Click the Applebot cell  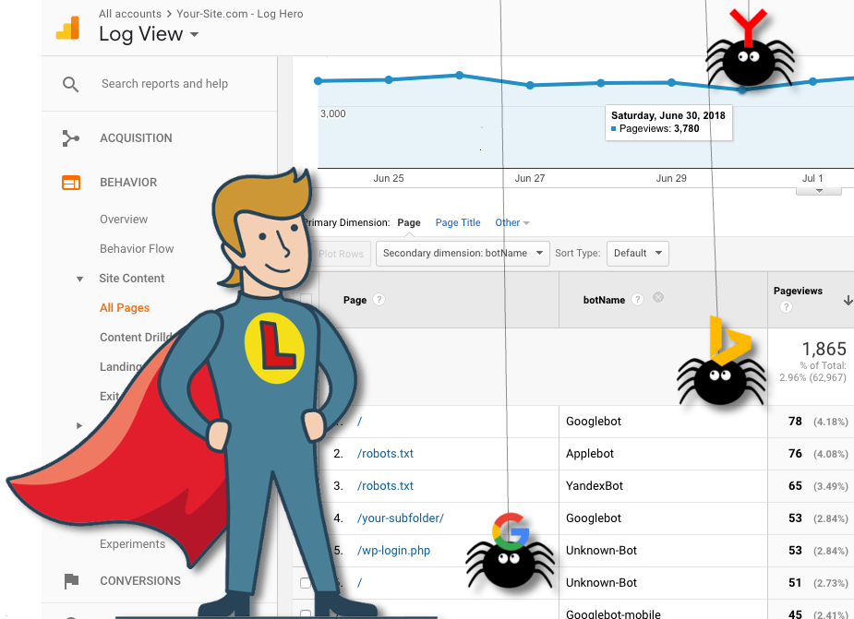pyautogui.click(x=590, y=454)
